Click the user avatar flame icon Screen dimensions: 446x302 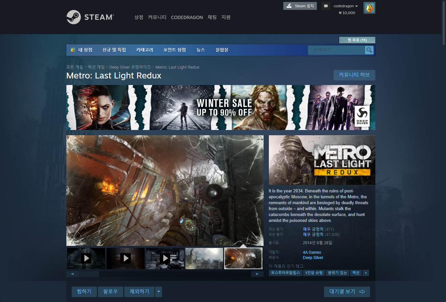(369, 8)
